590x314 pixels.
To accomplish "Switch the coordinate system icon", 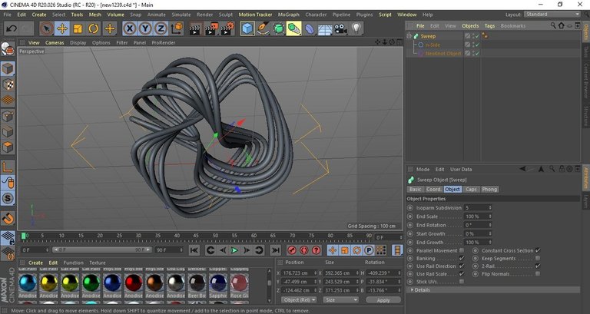I will 177,28.
